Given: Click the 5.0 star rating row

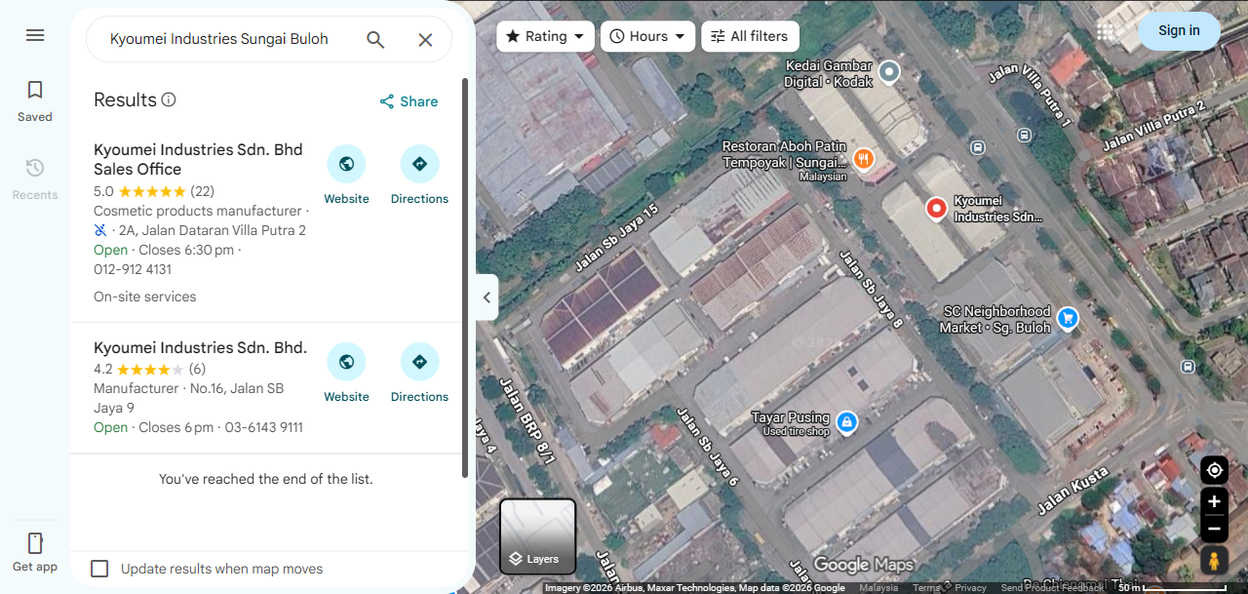Looking at the screenshot, I should [154, 191].
